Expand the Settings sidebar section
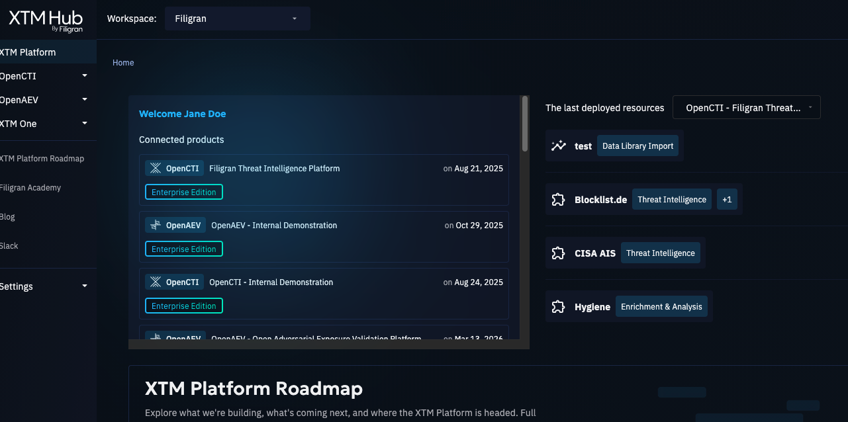This screenshot has width=848, height=422. (x=85, y=286)
